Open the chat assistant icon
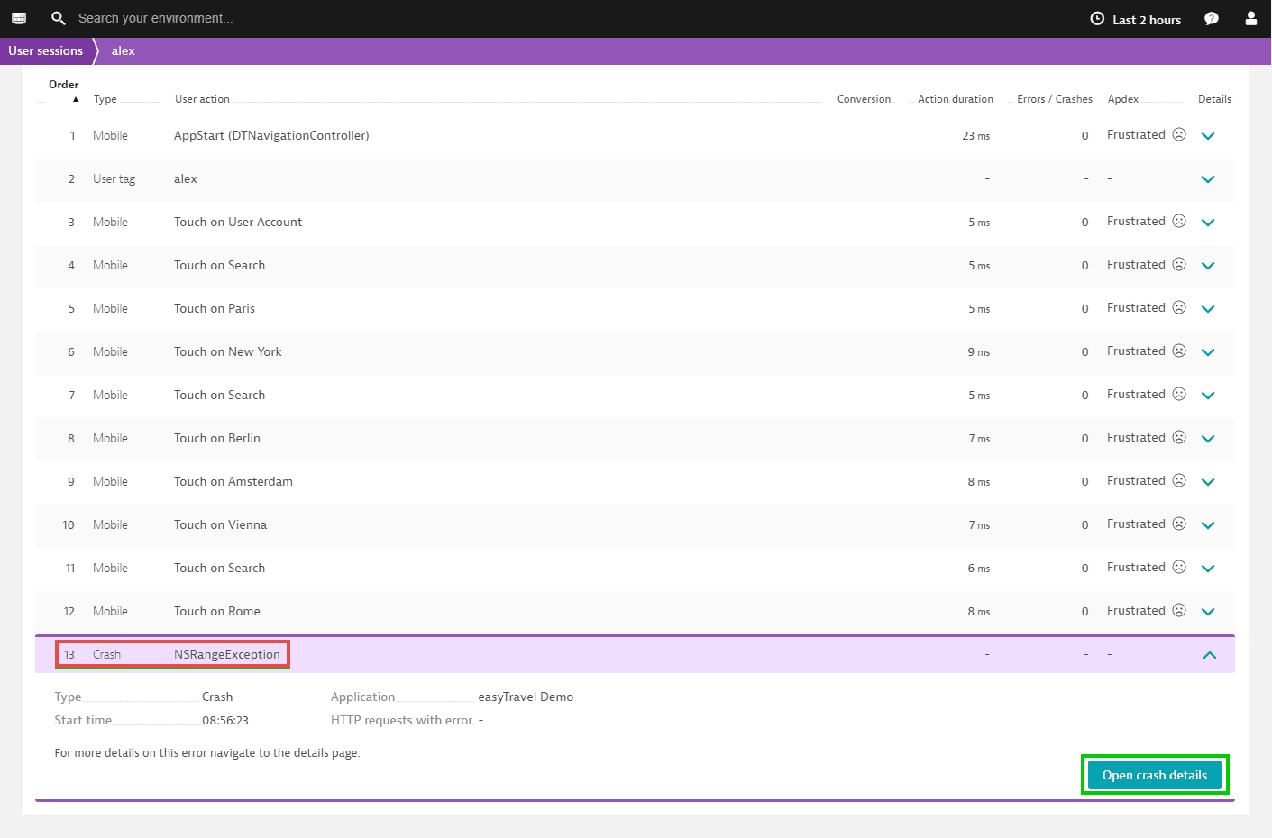Screen dimensions: 1272x838 1212,18
